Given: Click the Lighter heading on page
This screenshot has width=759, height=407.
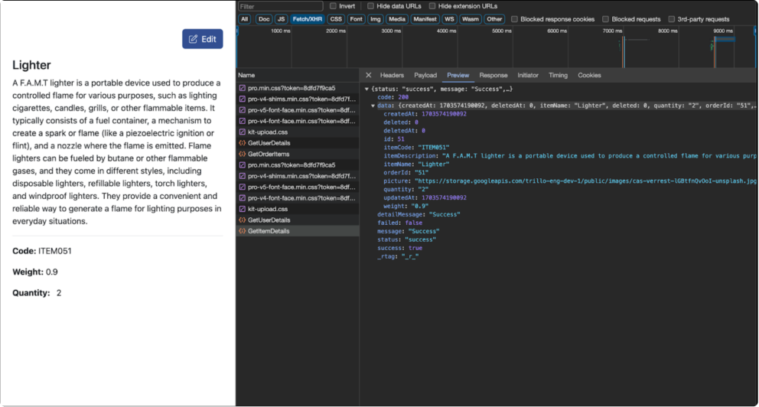Looking at the screenshot, I should tap(31, 65).
